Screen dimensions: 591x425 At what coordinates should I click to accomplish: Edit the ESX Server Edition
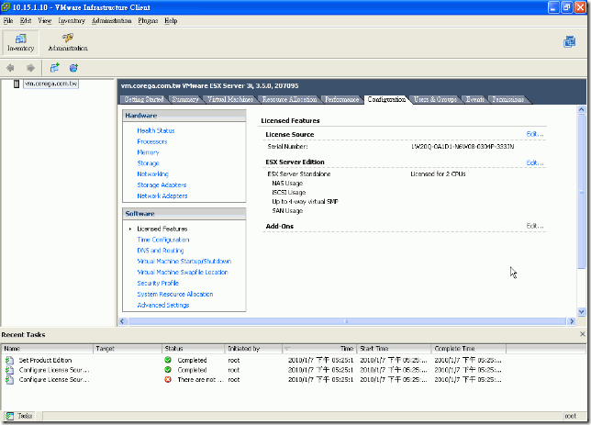tap(535, 162)
